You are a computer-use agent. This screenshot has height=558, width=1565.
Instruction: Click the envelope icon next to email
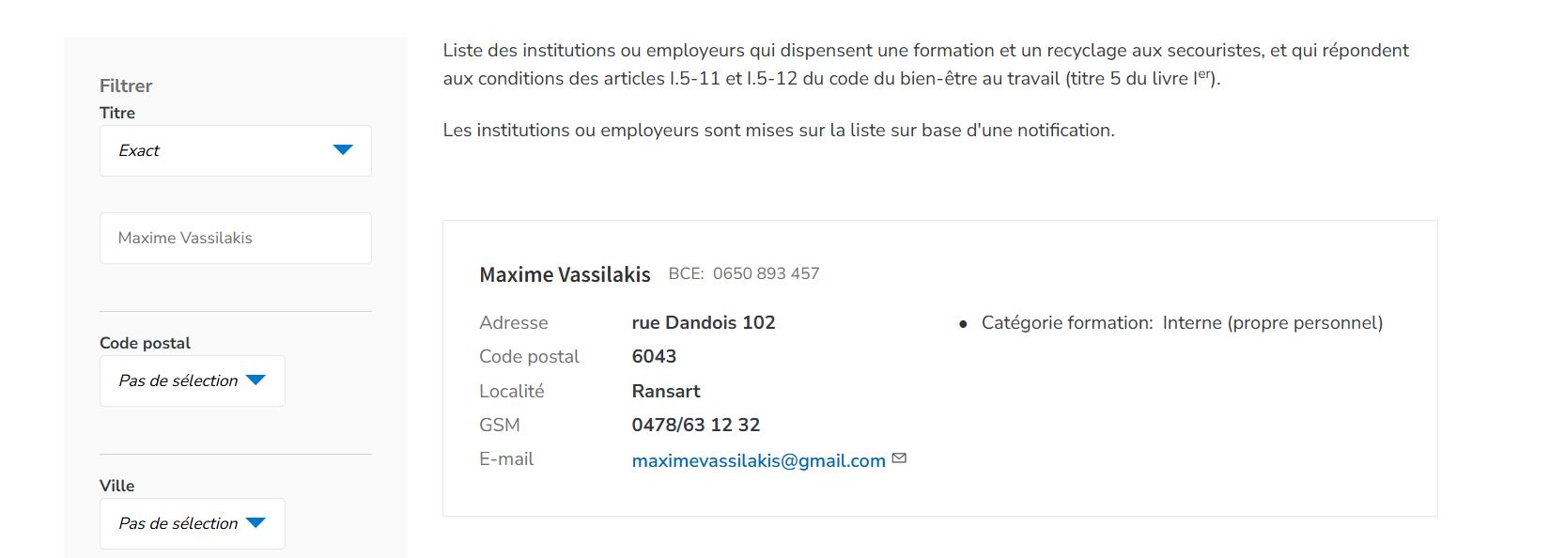click(x=899, y=458)
